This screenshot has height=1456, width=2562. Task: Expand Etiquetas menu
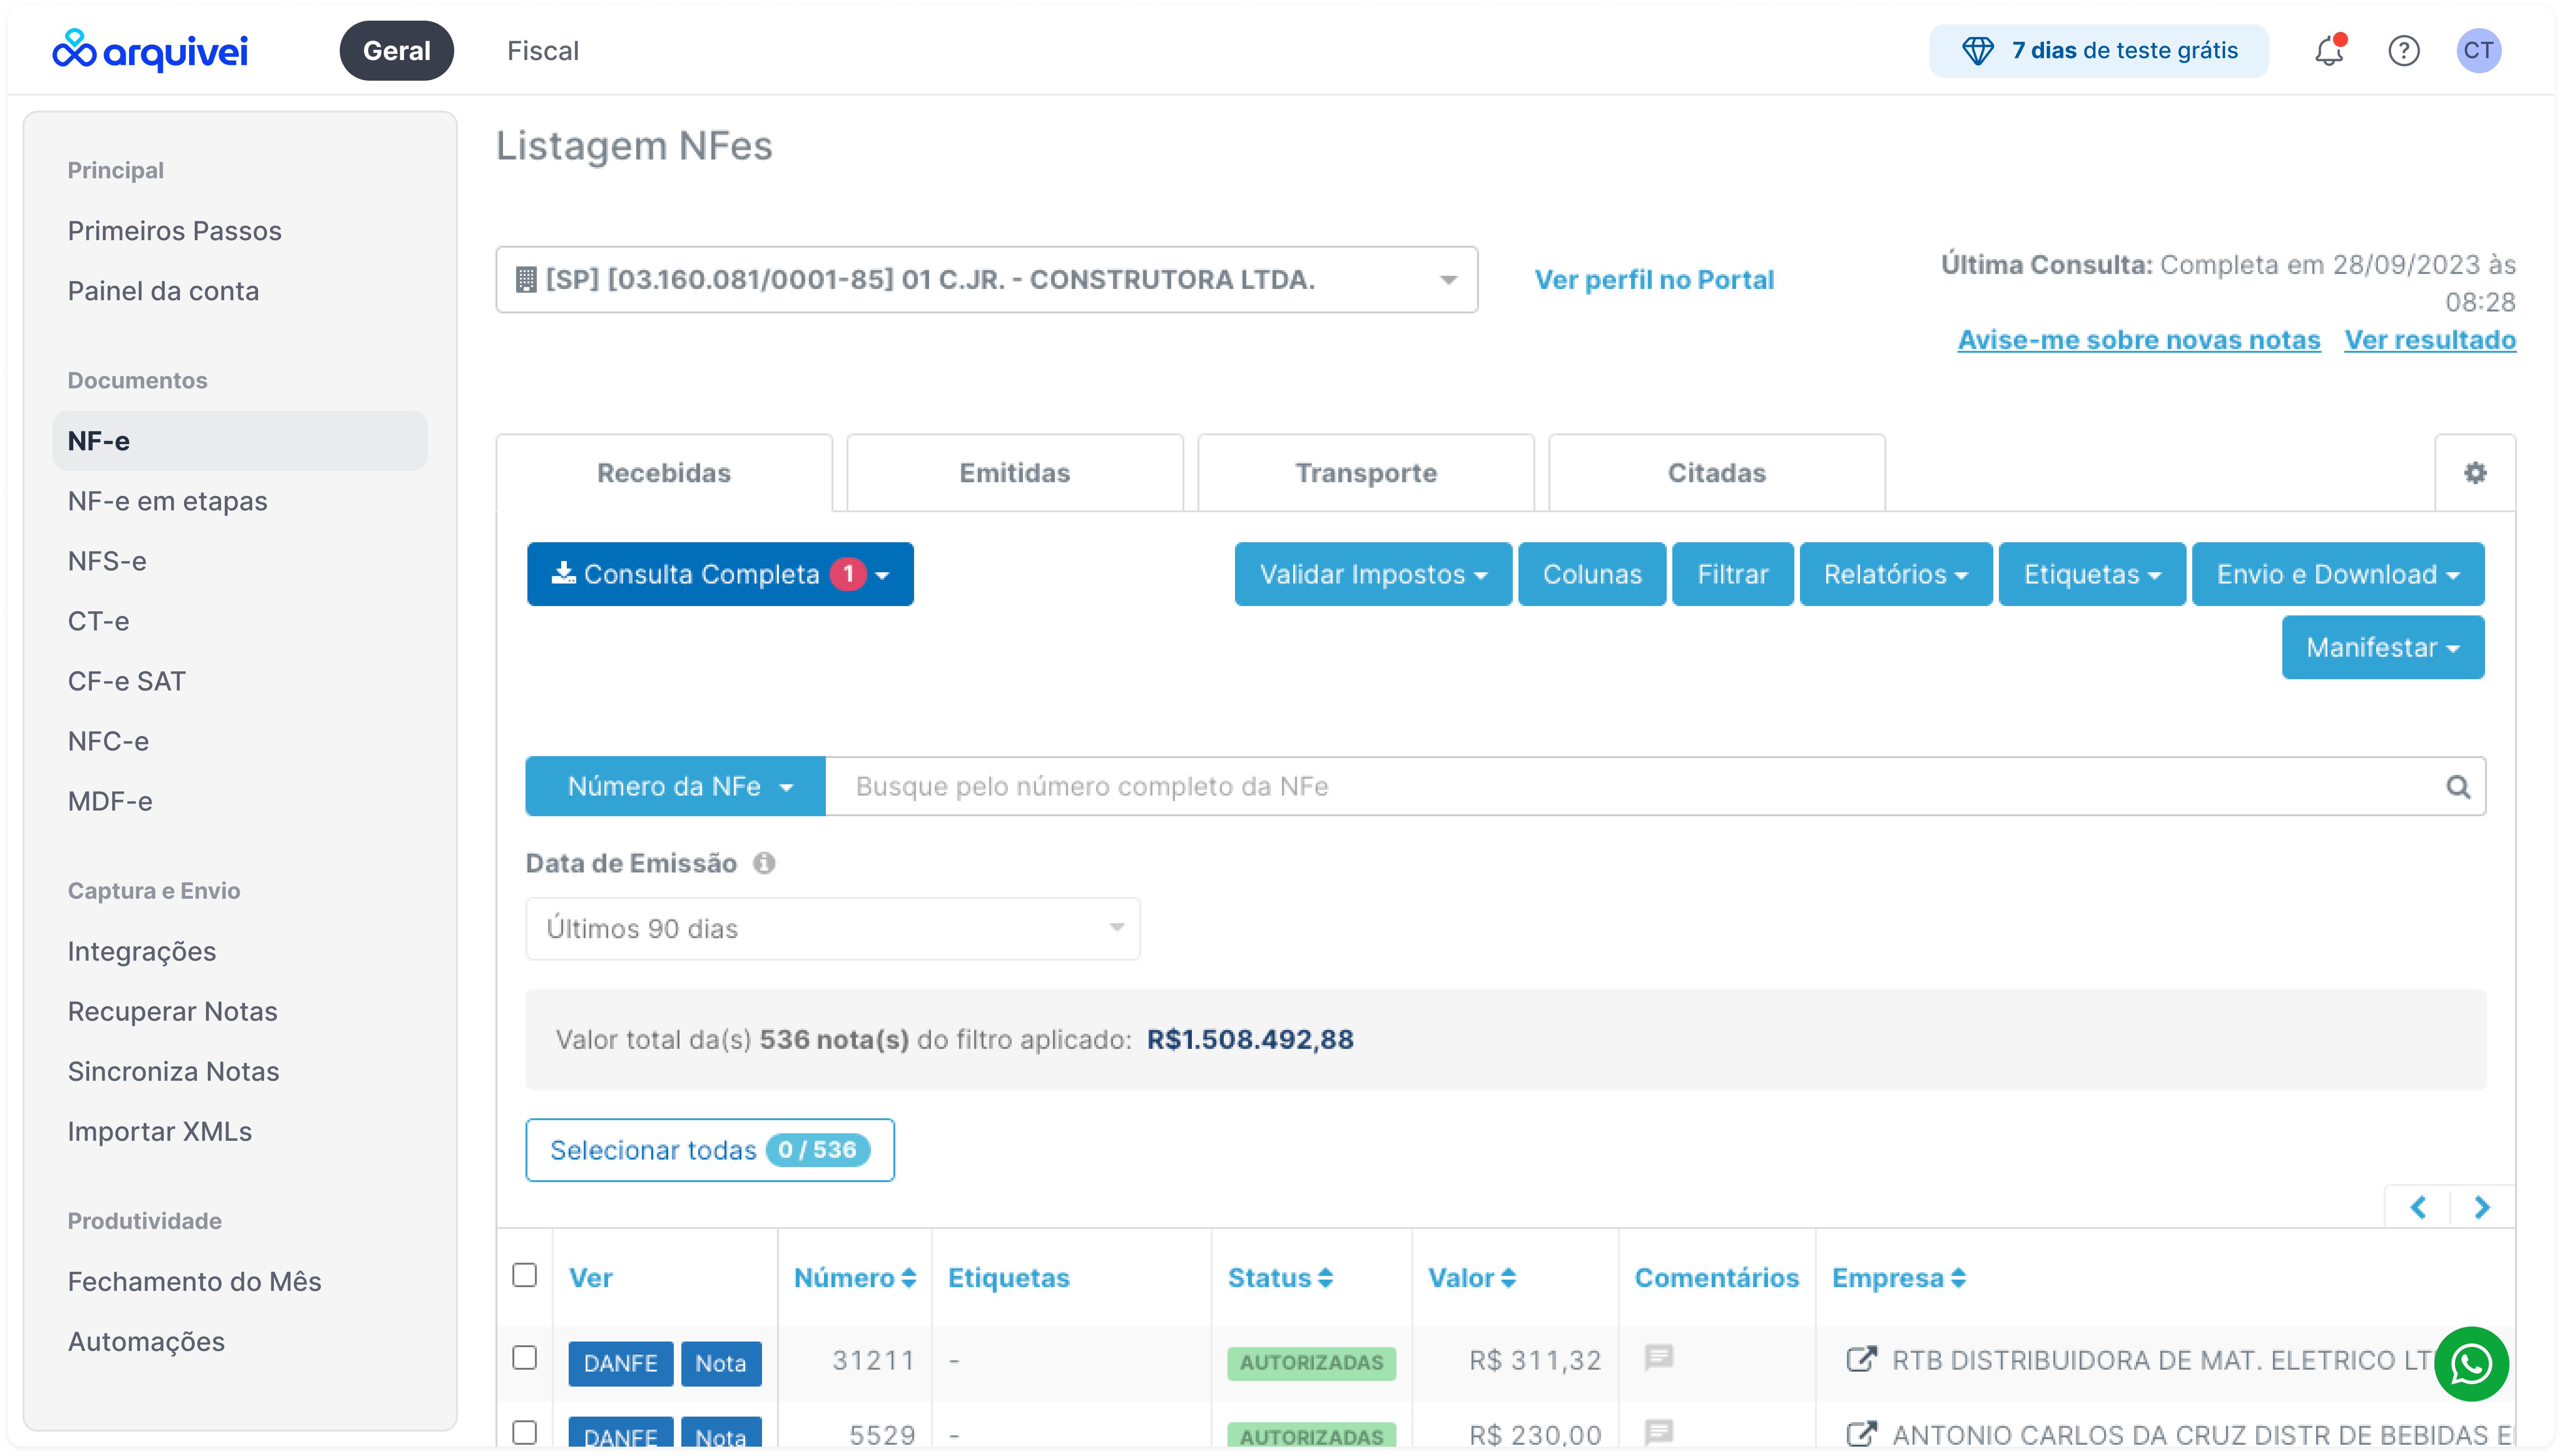click(x=2091, y=574)
